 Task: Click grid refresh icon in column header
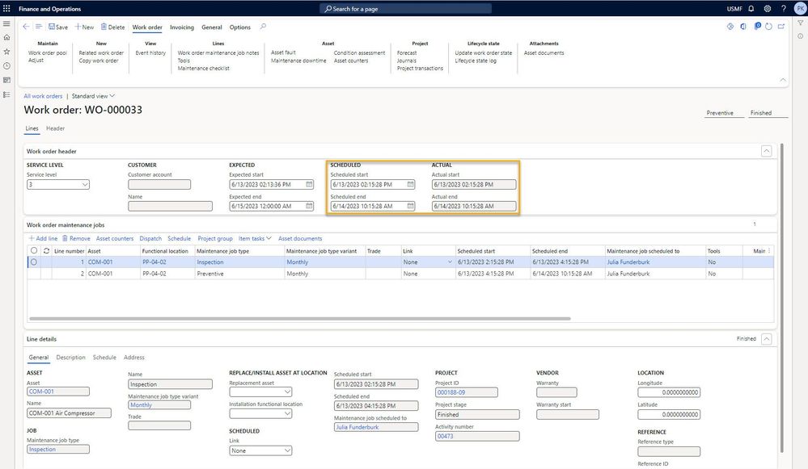[x=46, y=251]
